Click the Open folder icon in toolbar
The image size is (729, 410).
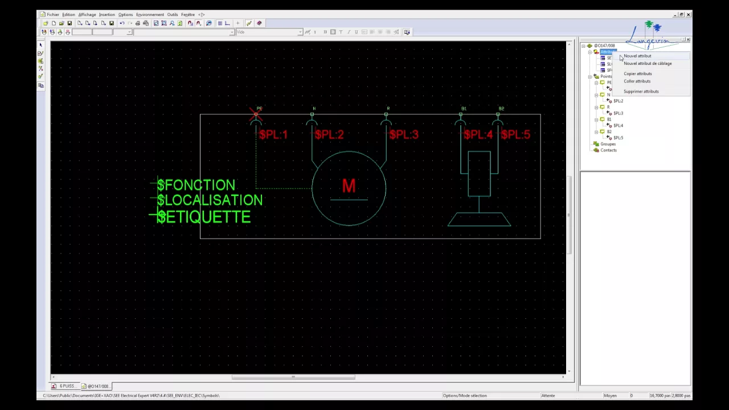pyautogui.click(x=62, y=23)
